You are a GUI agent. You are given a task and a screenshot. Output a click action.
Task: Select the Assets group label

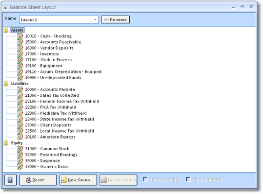pyautogui.click(x=17, y=30)
